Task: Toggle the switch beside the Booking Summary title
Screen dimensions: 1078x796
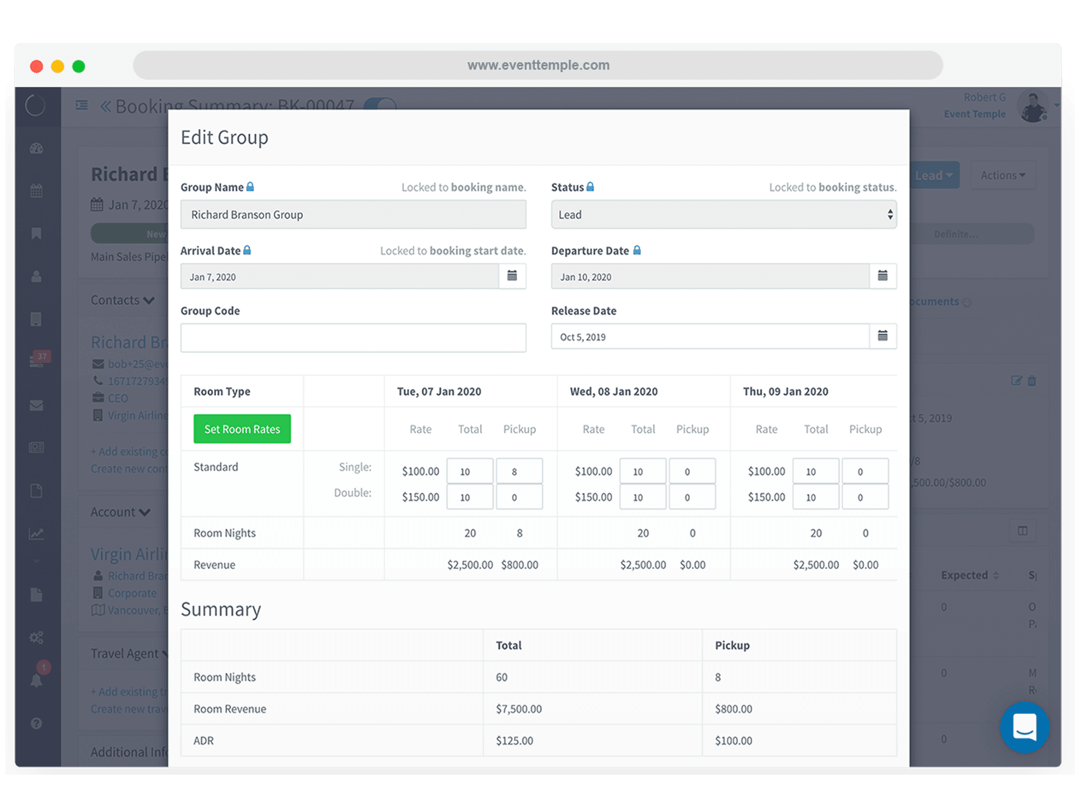Action: click(x=380, y=104)
